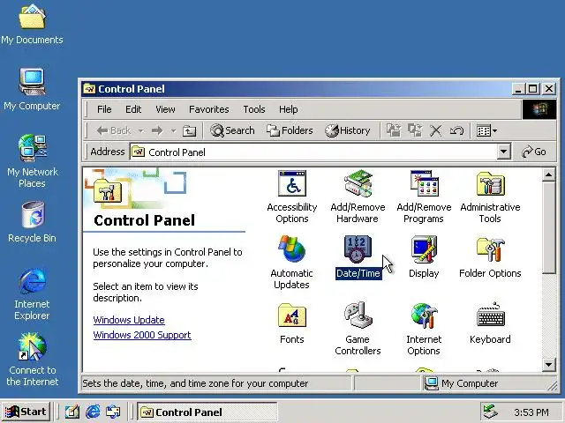Open the Forward history dropdown arrow
Viewport: 565px width, 423px height.
tap(173, 130)
